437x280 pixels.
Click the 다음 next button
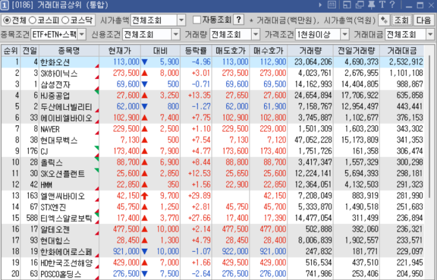tap(423, 20)
